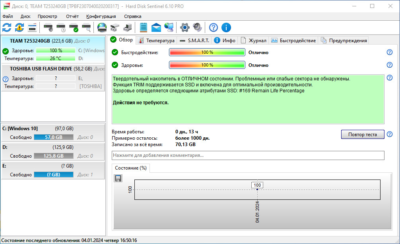Click the blue info circle toolbar icon
Screen dimensions: 400x244
pos(226,27)
